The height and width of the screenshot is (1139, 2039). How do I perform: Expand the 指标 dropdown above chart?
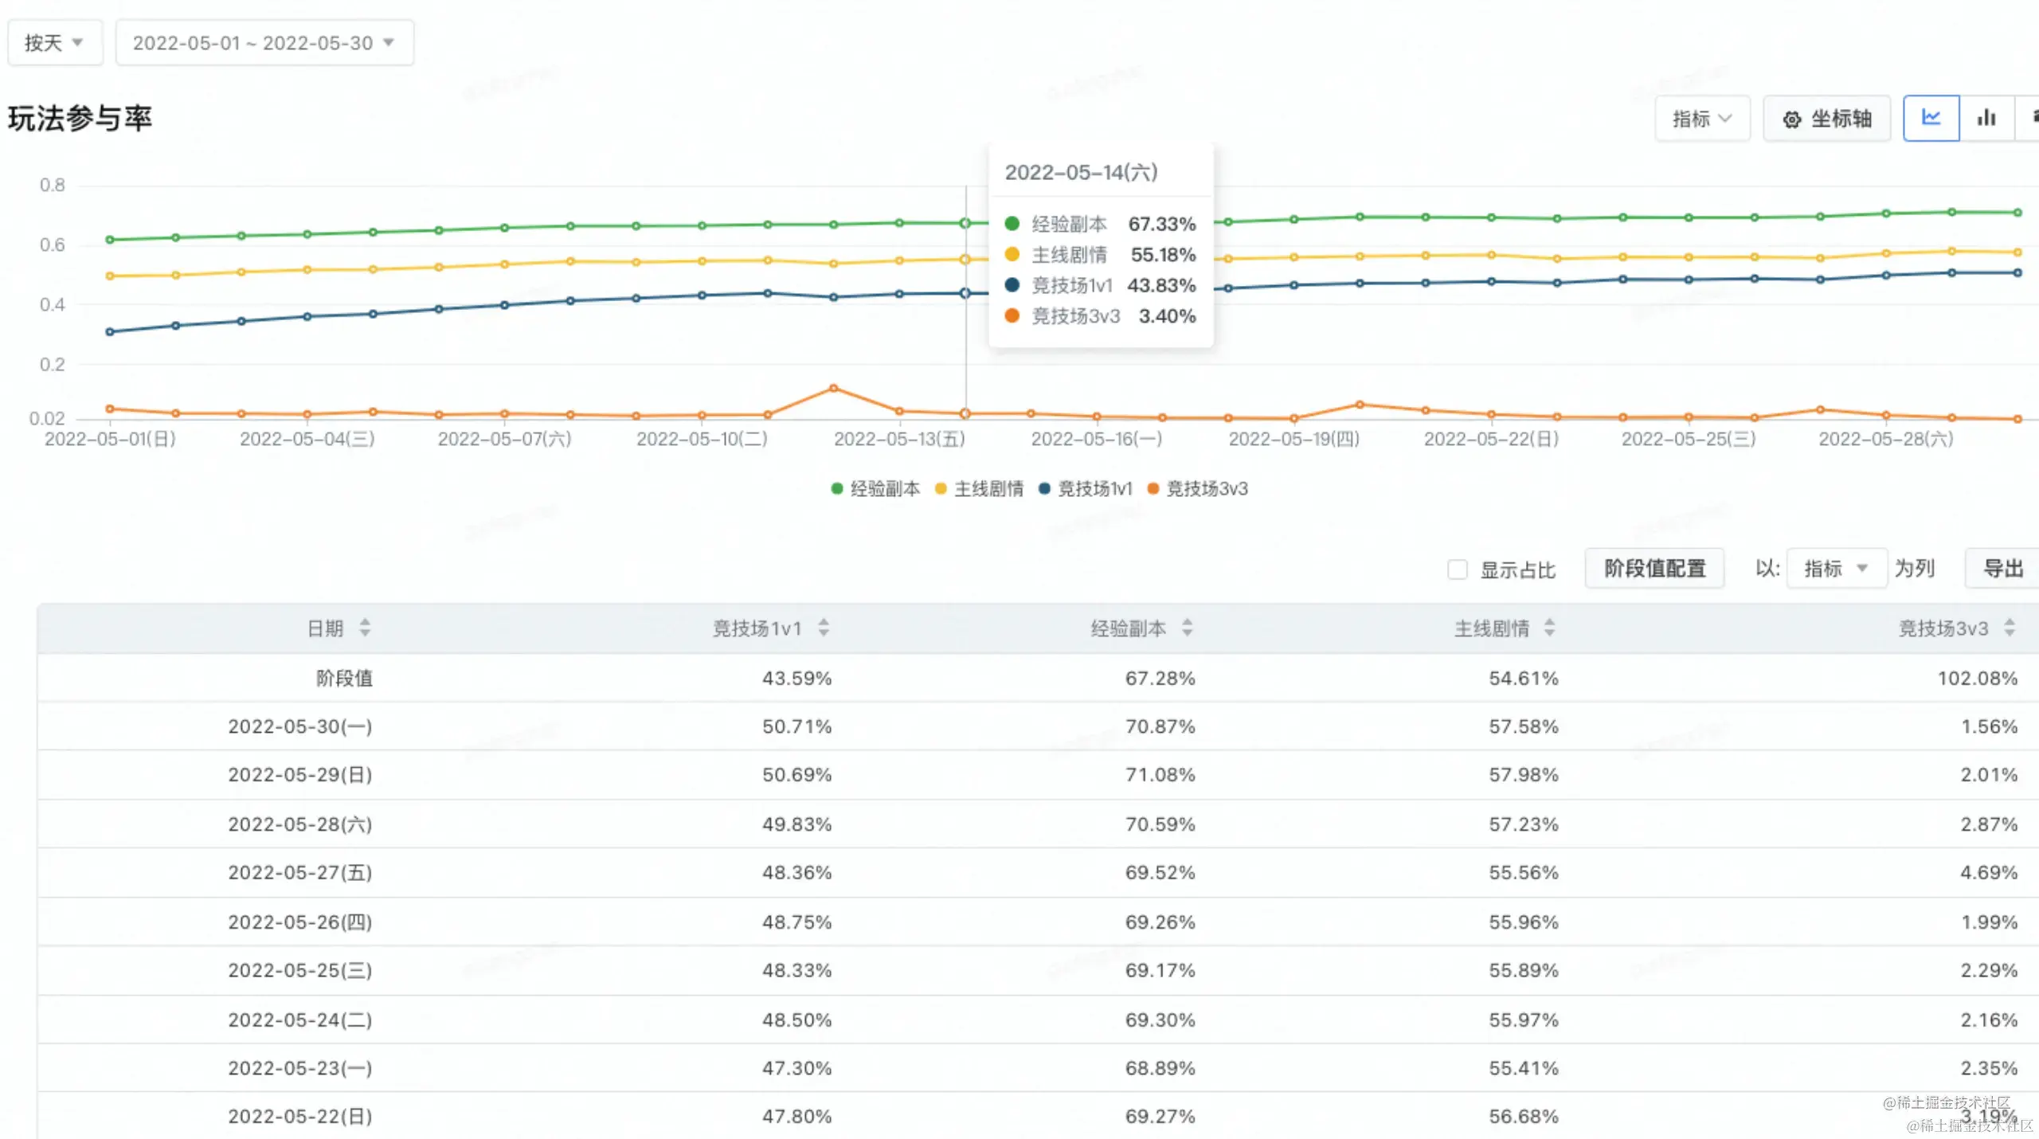coord(1702,119)
